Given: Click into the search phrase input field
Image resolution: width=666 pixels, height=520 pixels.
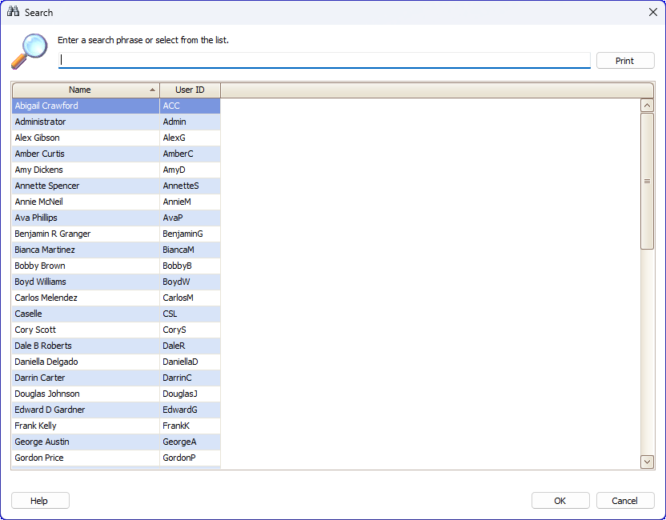Looking at the screenshot, I should pyautogui.click(x=324, y=60).
